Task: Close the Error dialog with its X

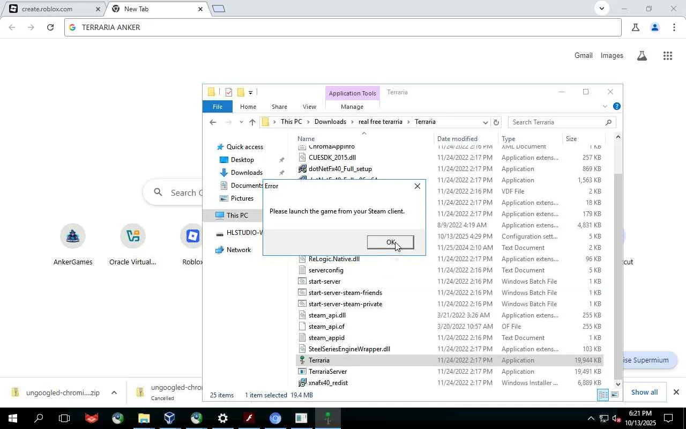Action: [x=417, y=186]
